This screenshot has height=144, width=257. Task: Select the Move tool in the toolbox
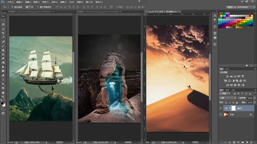tap(3, 16)
